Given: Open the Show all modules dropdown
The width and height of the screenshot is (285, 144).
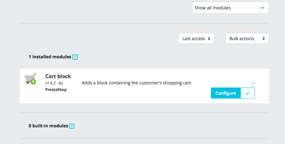Looking at the screenshot, I should 230,8.
